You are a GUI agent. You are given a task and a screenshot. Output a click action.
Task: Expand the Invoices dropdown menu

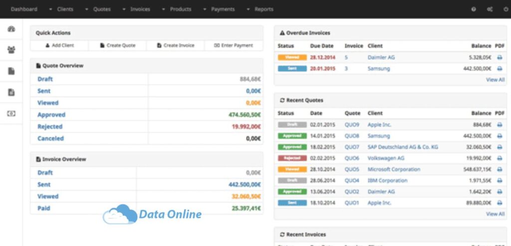coord(136,9)
